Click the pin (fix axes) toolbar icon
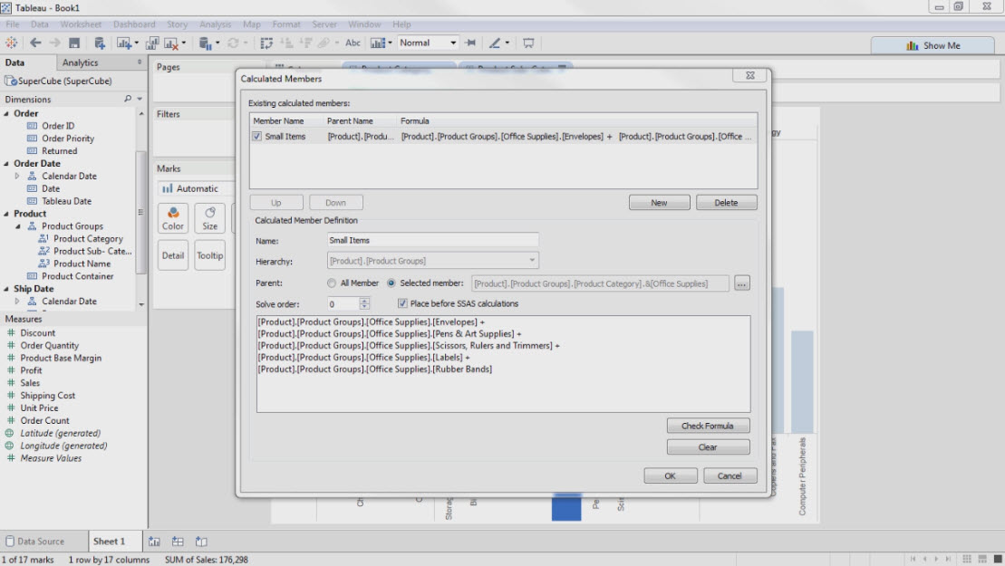This screenshot has width=1005, height=566. 470,43
